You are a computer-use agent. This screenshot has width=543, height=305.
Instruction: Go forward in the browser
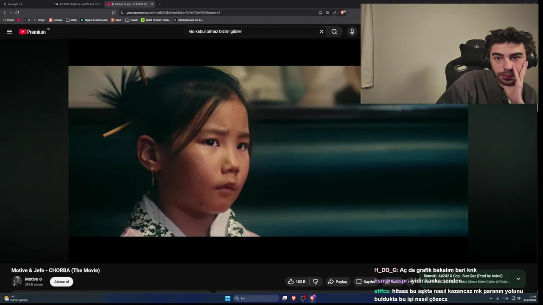pos(11,13)
